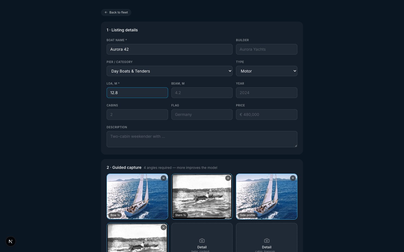
Task: Focus the Year input field
Action: (x=267, y=93)
